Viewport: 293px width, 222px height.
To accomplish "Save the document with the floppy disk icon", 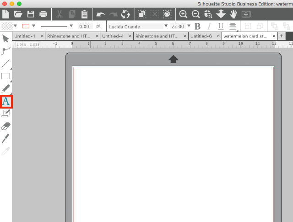I will pyautogui.click(x=31, y=14).
